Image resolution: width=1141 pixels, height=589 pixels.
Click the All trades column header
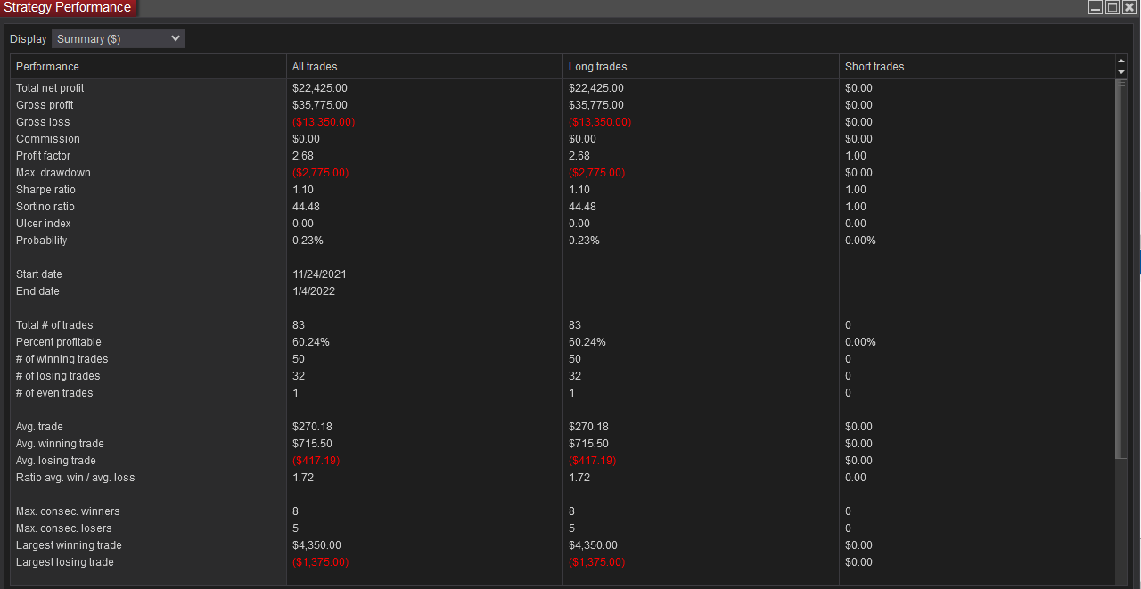click(x=315, y=67)
